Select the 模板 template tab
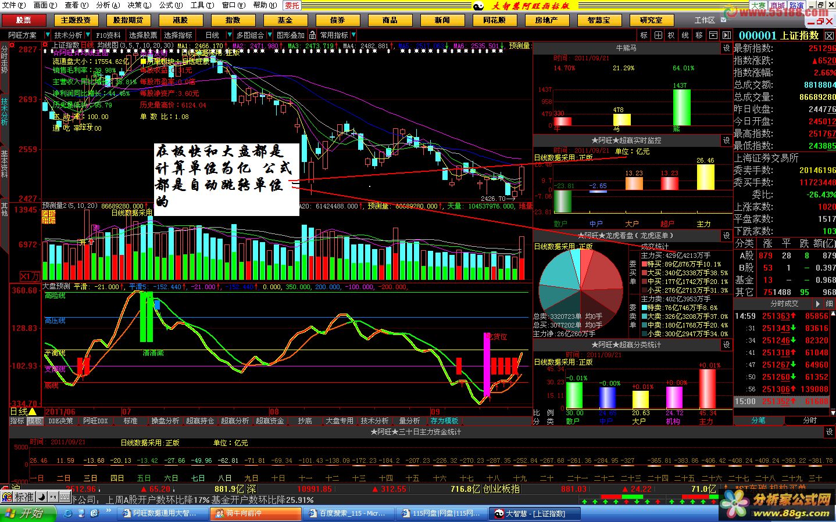Screen dimensions: 836x522 point(35,421)
